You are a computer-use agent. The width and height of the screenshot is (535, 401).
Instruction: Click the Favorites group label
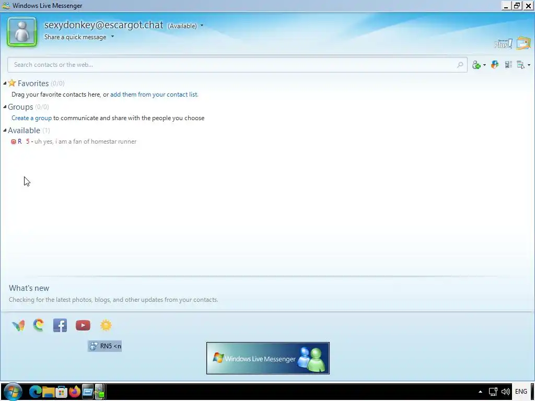point(33,84)
